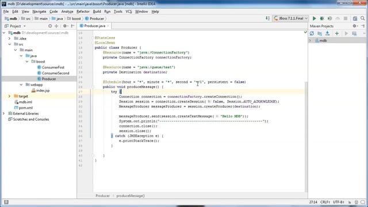Viewport: 368px width, 207px height.
Task: Collapse the main folder
Action: pos(16,50)
